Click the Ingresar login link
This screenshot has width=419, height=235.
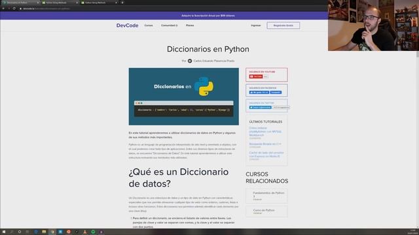point(256,25)
